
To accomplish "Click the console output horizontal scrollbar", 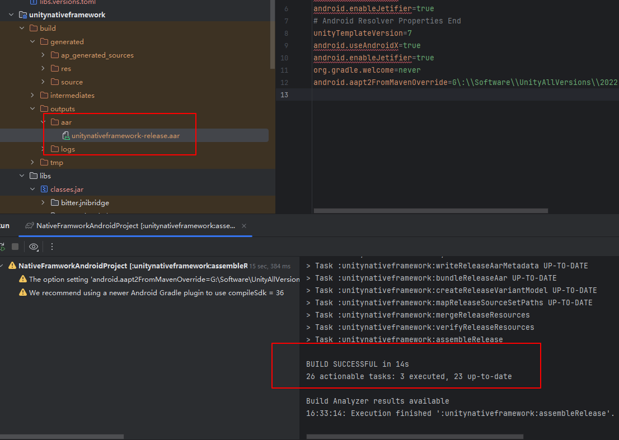I will [x=415, y=437].
